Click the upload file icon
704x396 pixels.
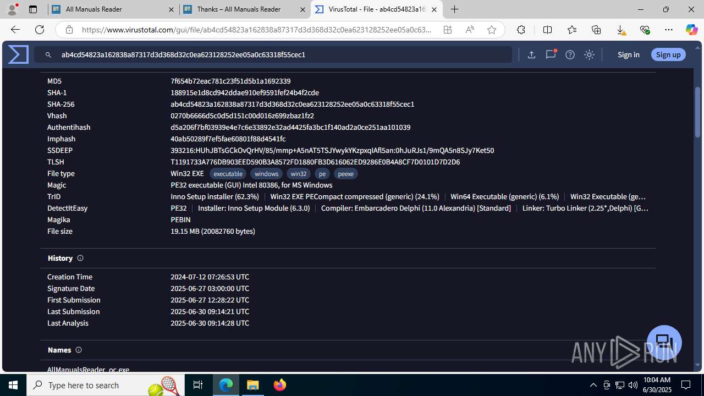pyautogui.click(x=531, y=54)
